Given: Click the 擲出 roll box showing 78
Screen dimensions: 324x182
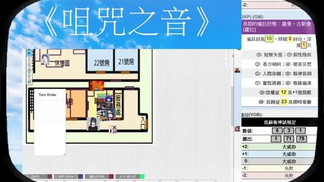Looking at the screenshot, I should click(302, 139).
